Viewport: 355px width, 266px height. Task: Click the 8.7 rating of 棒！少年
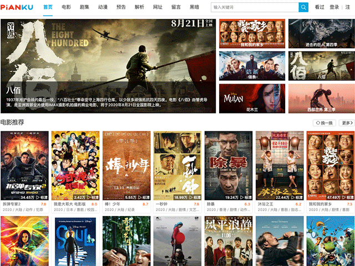145,204
